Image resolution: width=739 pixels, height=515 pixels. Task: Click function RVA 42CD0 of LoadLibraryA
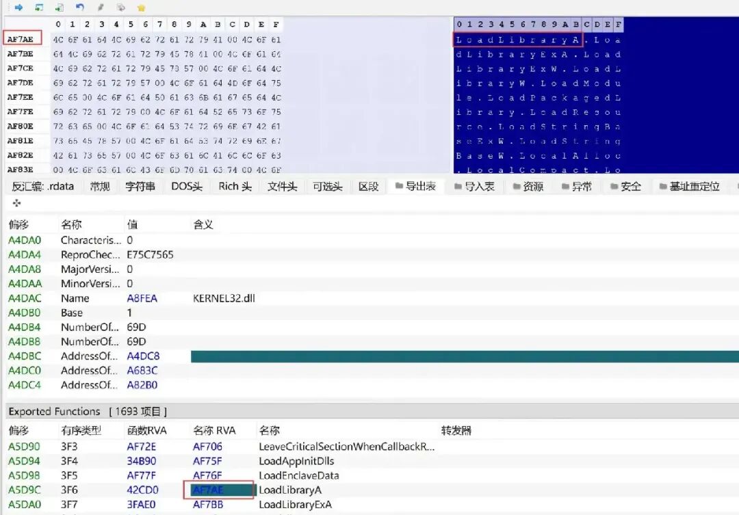[x=142, y=490]
